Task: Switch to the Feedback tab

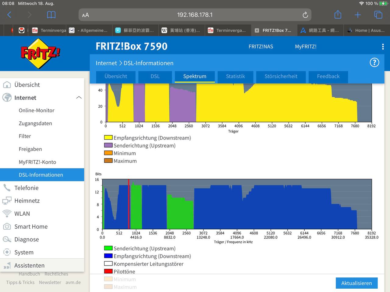Action: coord(328,76)
